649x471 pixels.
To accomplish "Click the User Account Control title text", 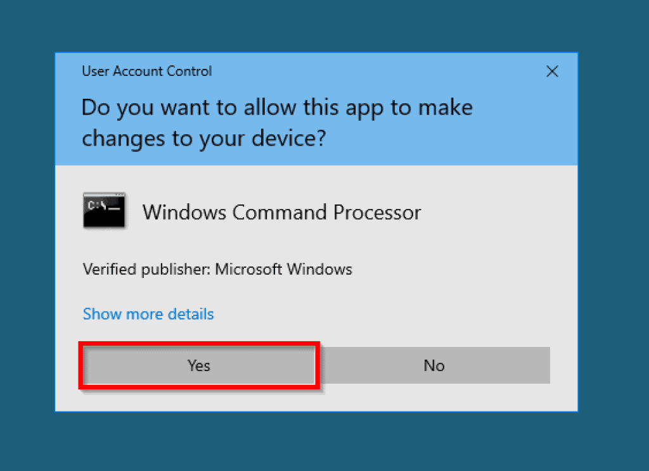I will [146, 71].
